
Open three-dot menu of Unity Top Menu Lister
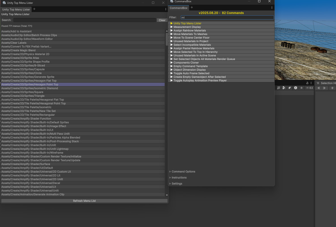166,9
